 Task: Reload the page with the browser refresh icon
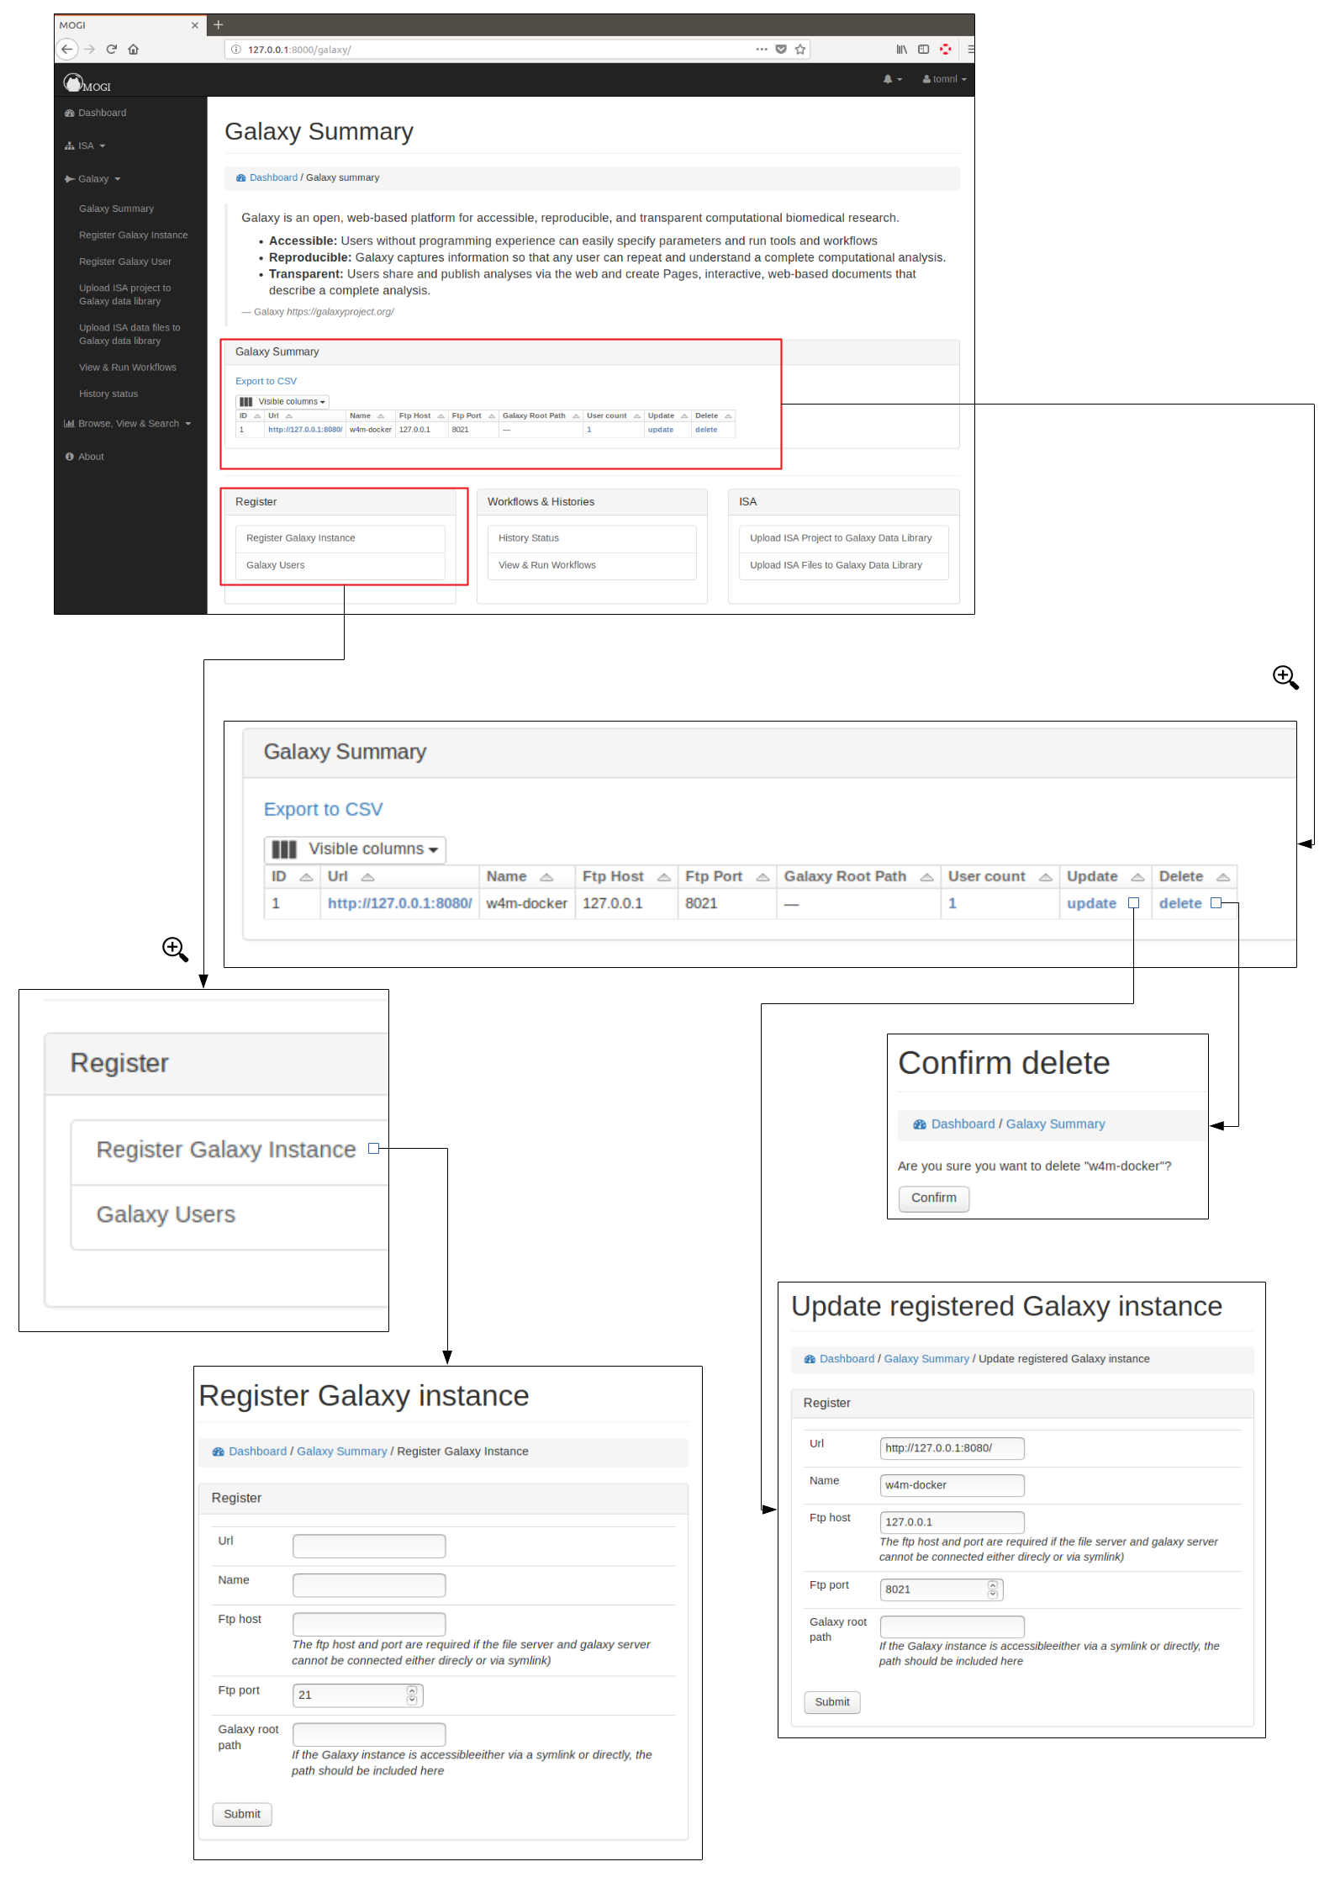point(111,50)
